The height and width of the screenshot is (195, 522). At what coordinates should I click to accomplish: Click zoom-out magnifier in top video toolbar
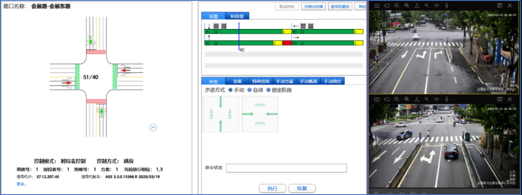[406, 5]
